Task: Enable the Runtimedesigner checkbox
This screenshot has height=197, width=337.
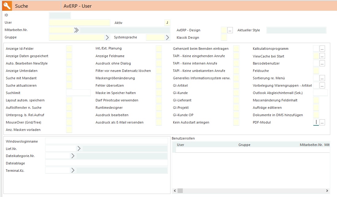Action: (x=159, y=108)
